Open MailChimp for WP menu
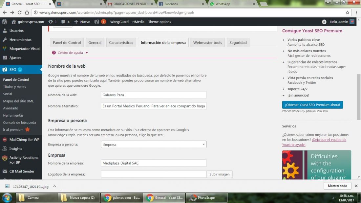This screenshot has width=361, height=203. [21, 139]
